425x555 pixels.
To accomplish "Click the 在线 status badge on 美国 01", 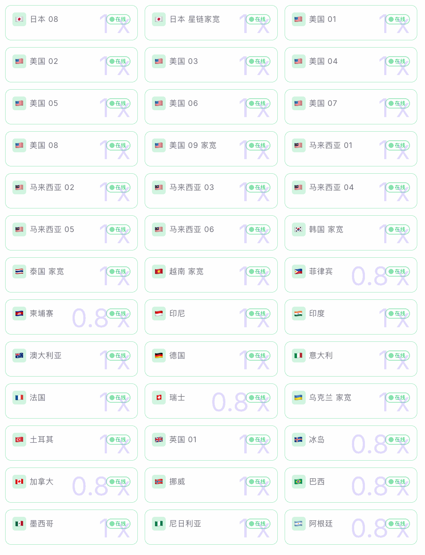I will pos(398,19).
